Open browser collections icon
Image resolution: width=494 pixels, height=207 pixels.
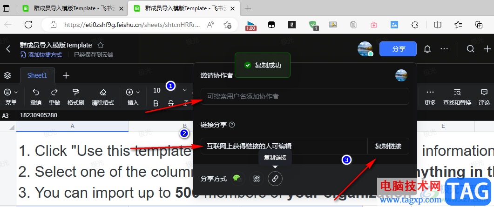(479, 25)
